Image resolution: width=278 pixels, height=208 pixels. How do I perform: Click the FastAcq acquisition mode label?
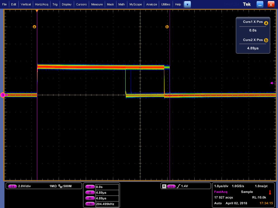220,192
